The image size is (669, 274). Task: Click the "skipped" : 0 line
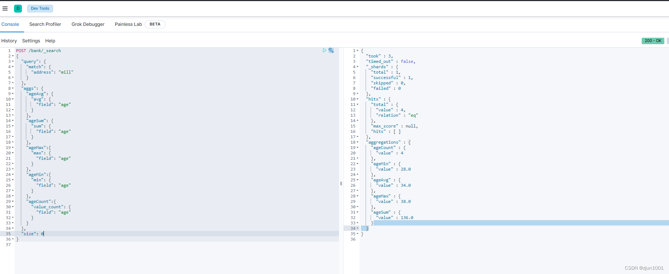point(388,83)
